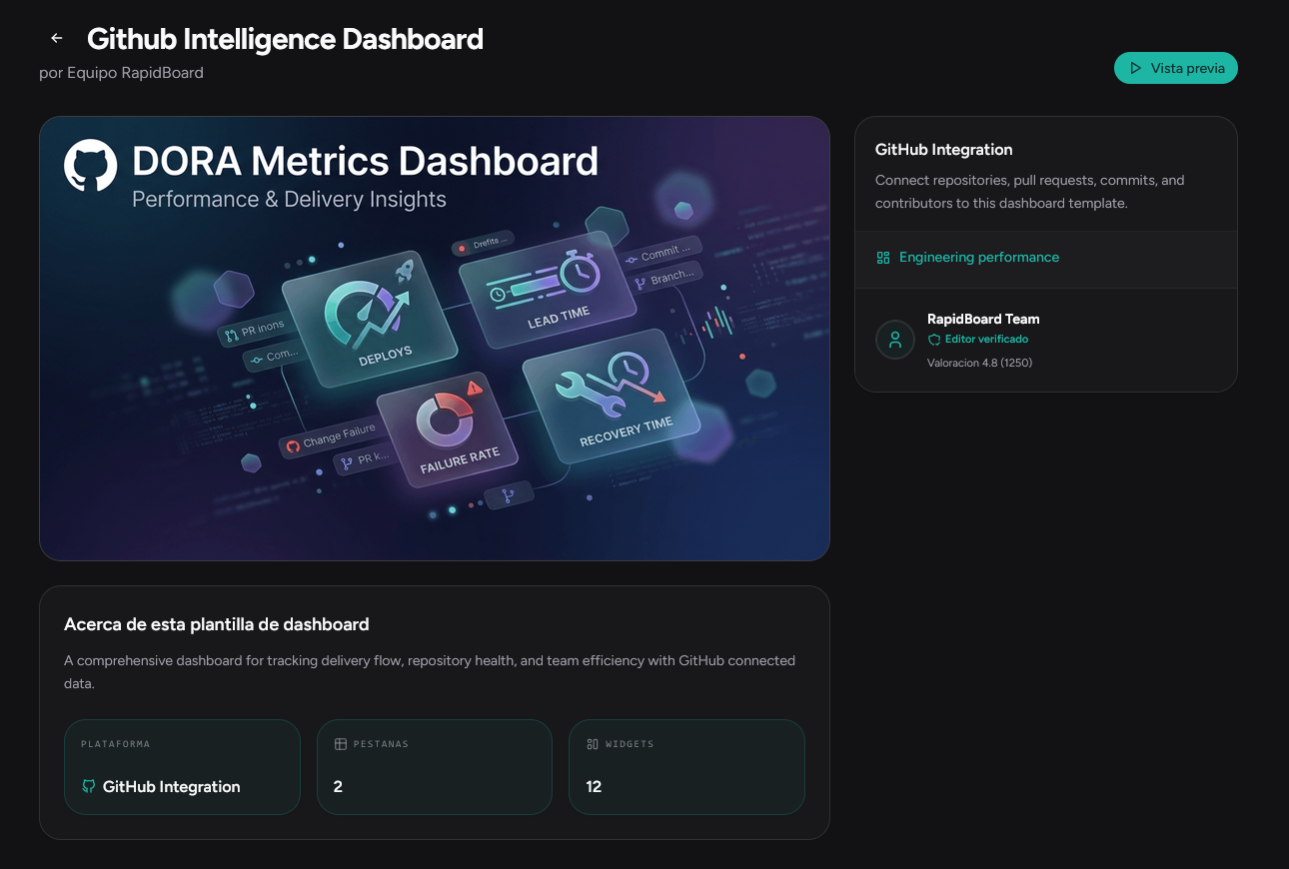The height and width of the screenshot is (869, 1289).
Task: Open the Engineering performance category link
Action: [979, 257]
